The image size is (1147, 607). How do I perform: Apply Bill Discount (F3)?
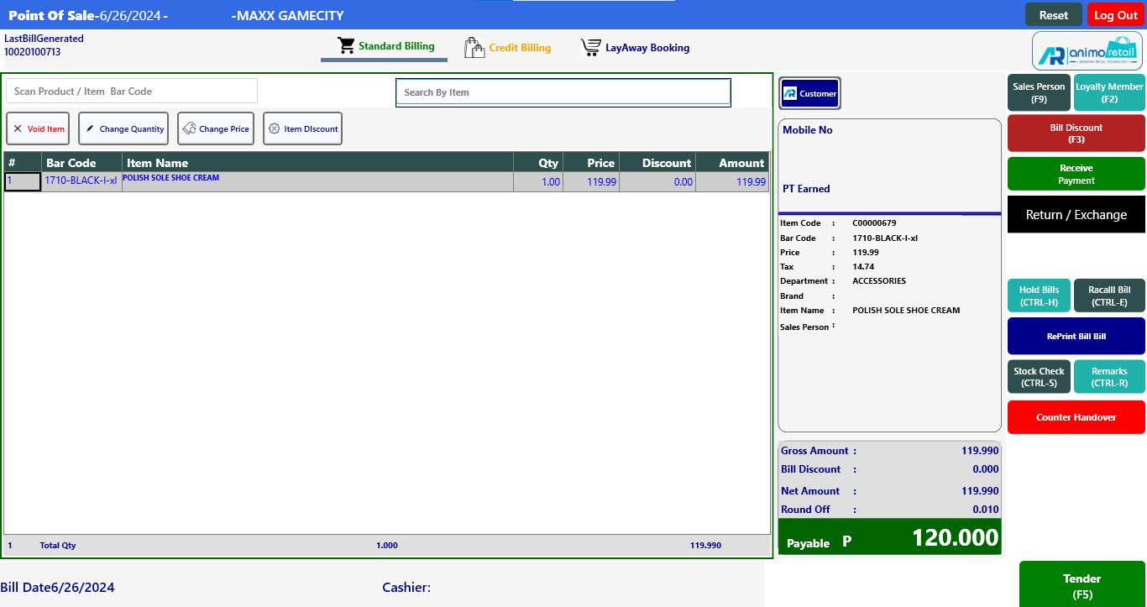pos(1076,133)
